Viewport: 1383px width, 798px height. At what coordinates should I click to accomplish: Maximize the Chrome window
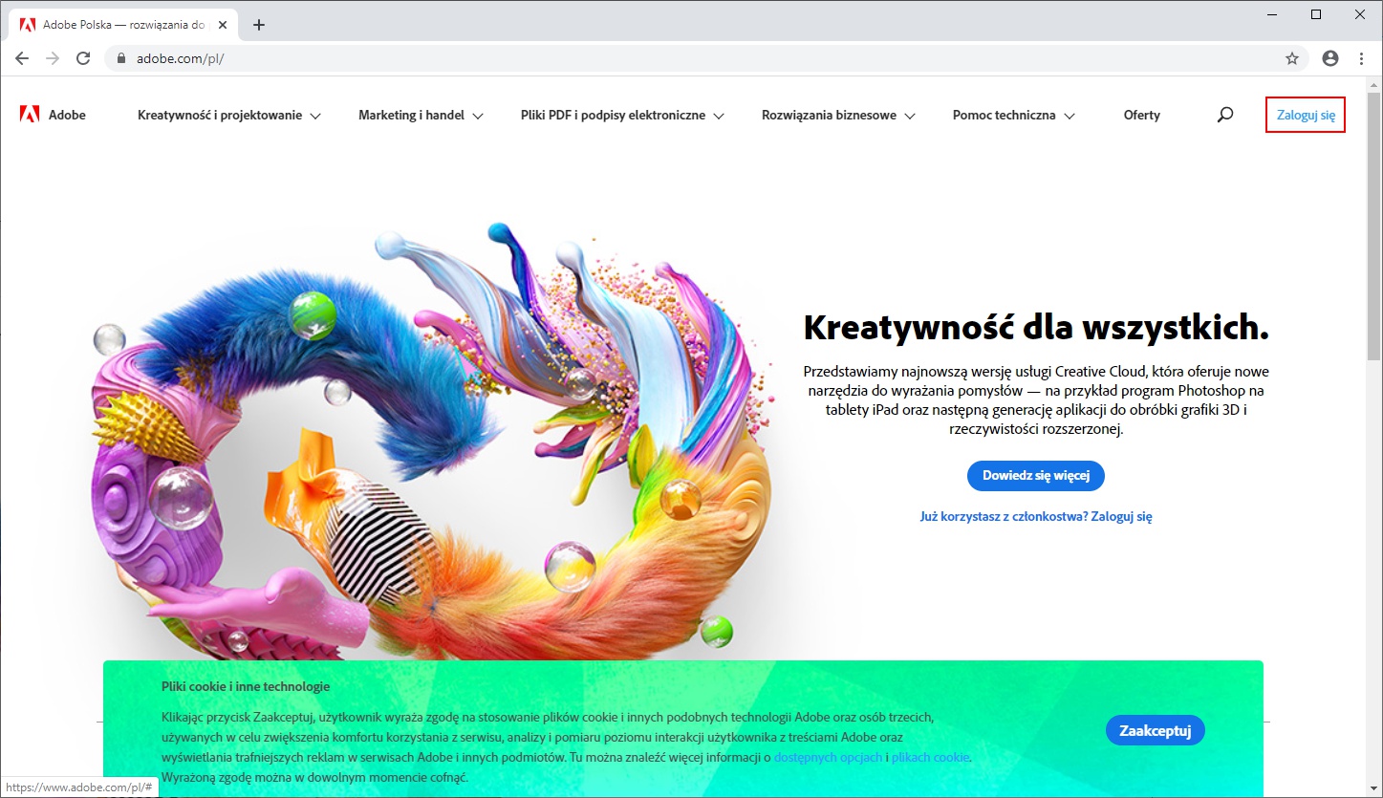[1316, 14]
